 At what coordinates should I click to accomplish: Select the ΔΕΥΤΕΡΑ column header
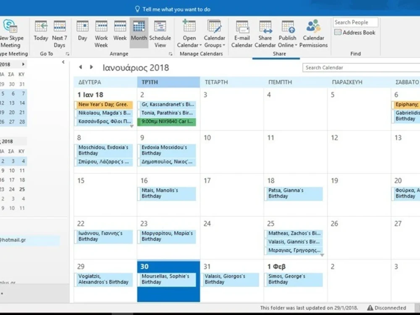pyautogui.click(x=105, y=82)
